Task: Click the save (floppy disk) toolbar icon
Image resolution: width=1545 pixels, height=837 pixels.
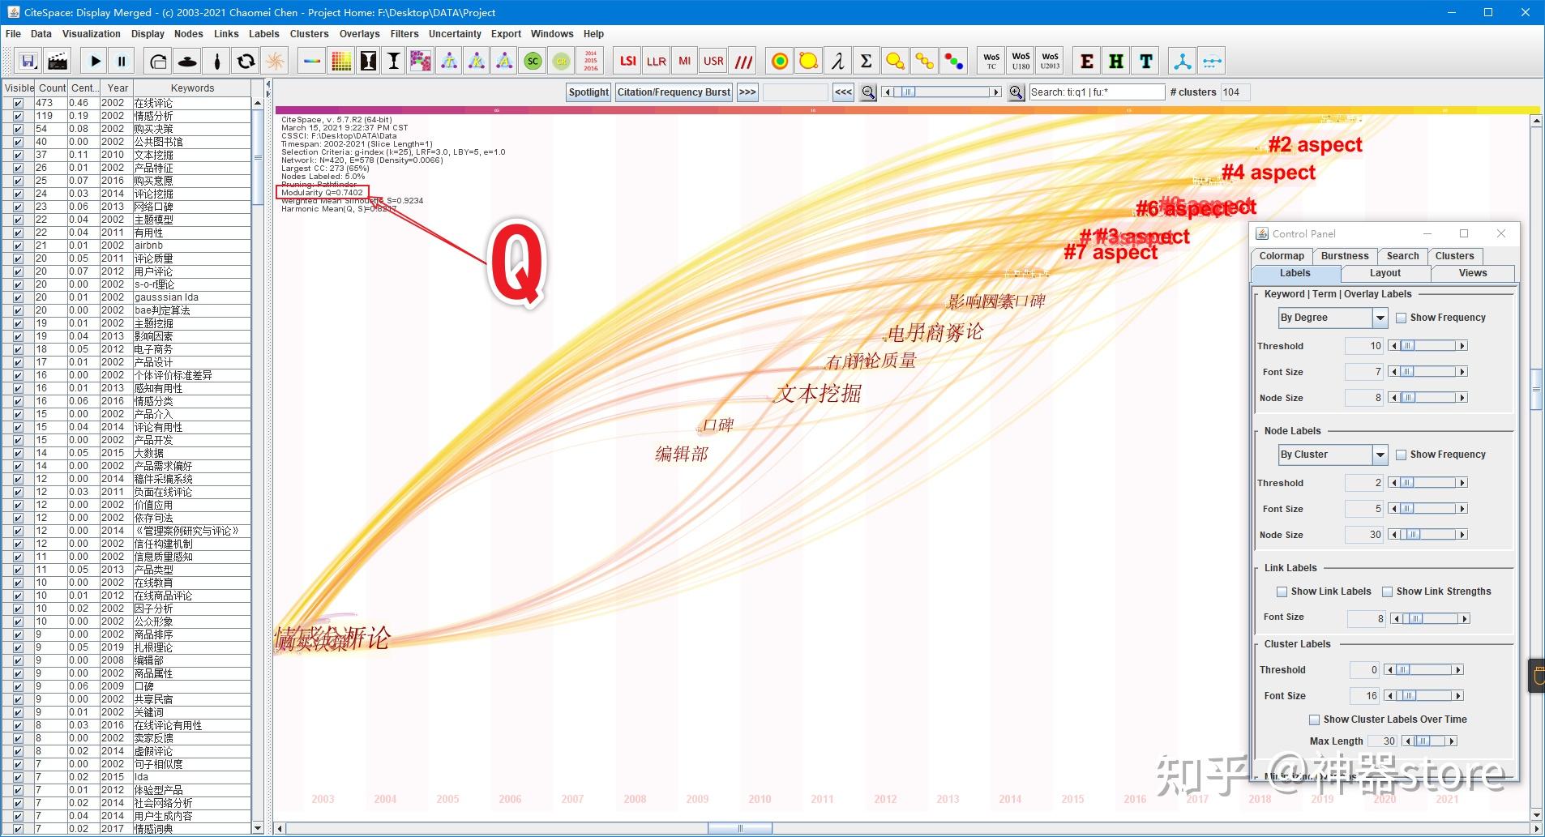Action: click(28, 61)
